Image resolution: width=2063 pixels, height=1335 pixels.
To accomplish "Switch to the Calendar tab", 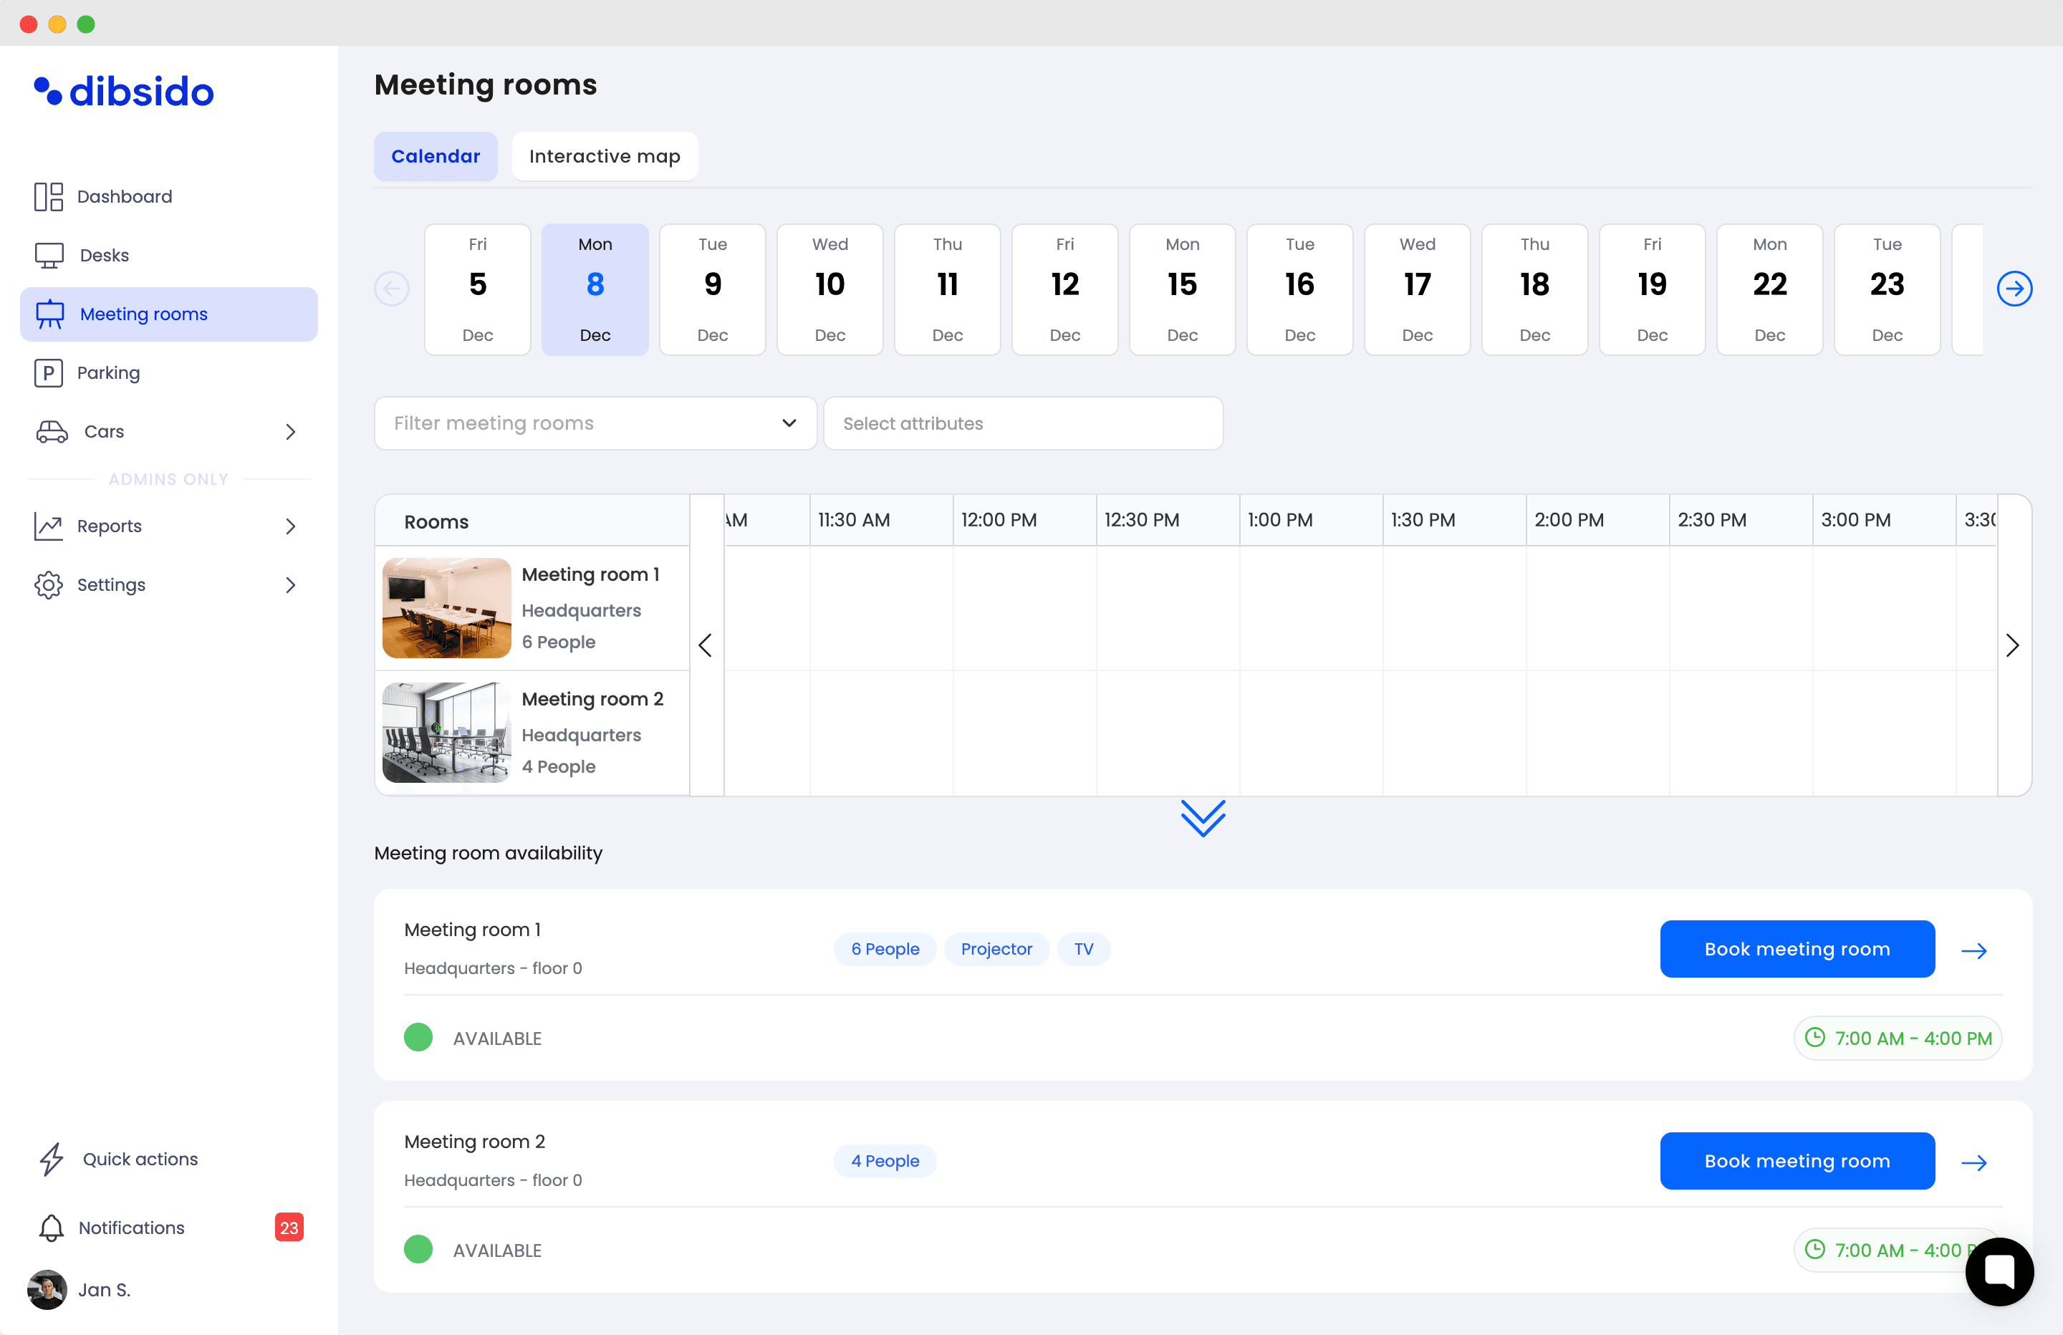I will pyautogui.click(x=436, y=156).
